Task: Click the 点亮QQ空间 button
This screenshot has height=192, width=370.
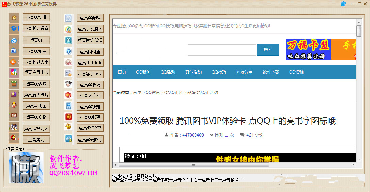Action: click(x=36, y=17)
